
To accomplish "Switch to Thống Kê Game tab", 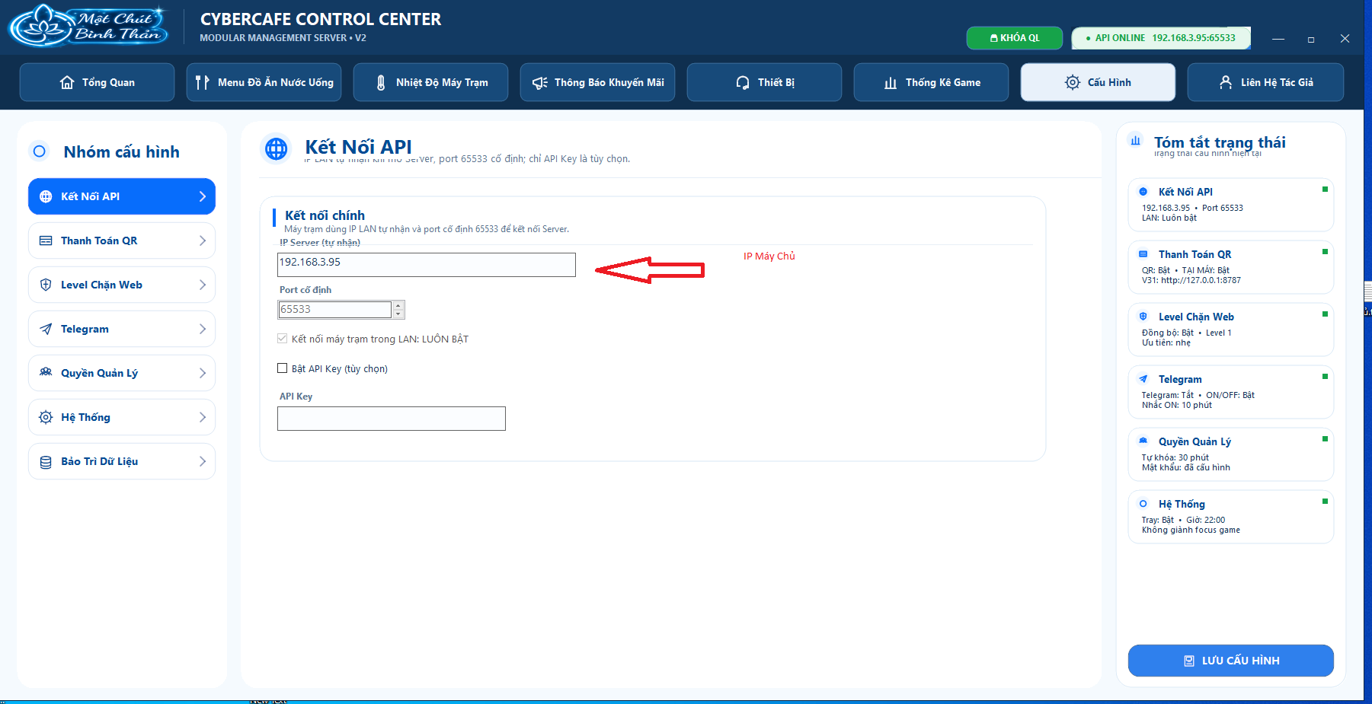I will tap(931, 82).
